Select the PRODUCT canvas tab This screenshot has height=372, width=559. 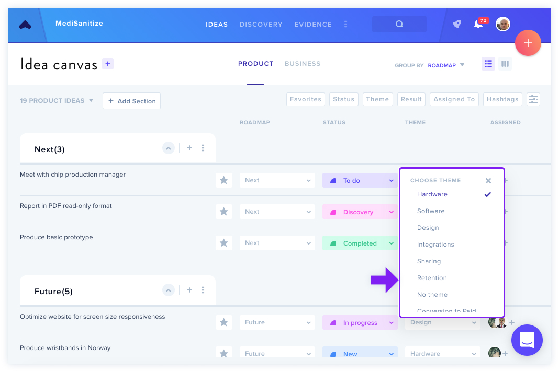coord(255,64)
